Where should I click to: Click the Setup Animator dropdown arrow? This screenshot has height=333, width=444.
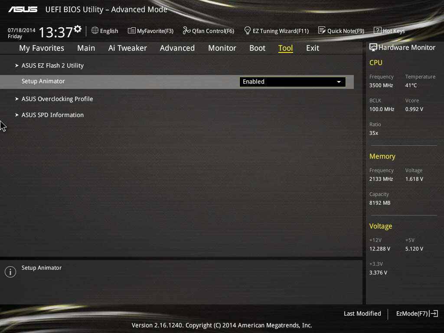click(x=339, y=82)
